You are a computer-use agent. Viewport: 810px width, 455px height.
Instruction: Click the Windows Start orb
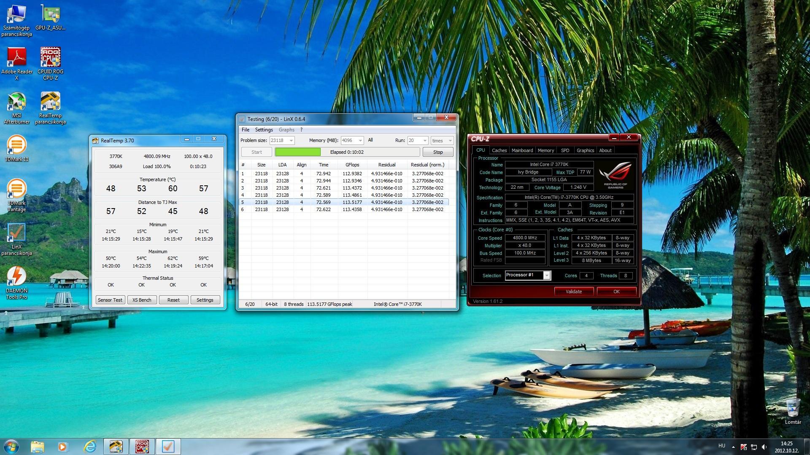pos(11,446)
